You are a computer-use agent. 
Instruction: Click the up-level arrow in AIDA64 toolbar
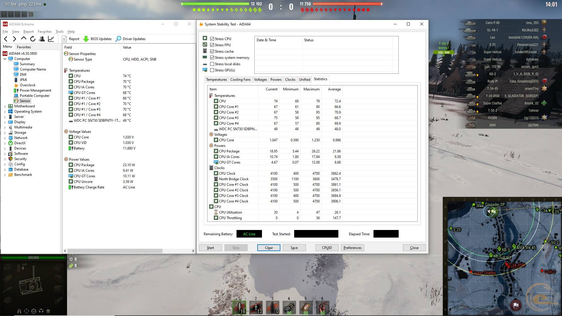(x=24, y=39)
